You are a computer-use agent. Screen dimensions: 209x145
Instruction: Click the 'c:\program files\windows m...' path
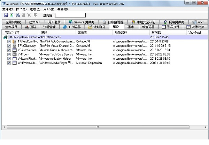(x=131, y=63)
